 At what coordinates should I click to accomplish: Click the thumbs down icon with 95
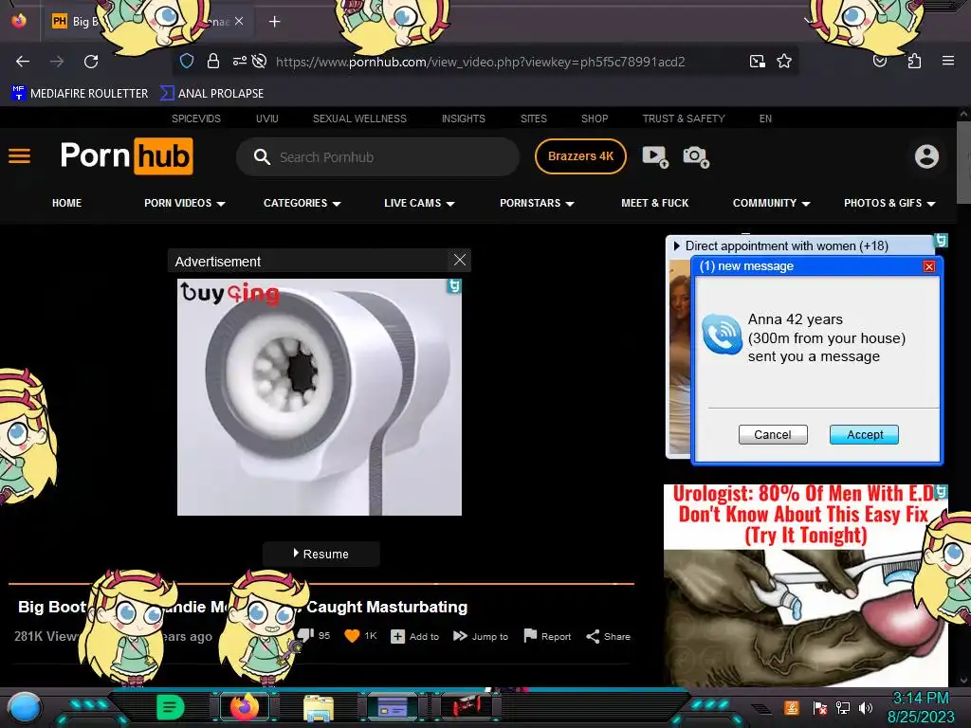coord(305,635)
